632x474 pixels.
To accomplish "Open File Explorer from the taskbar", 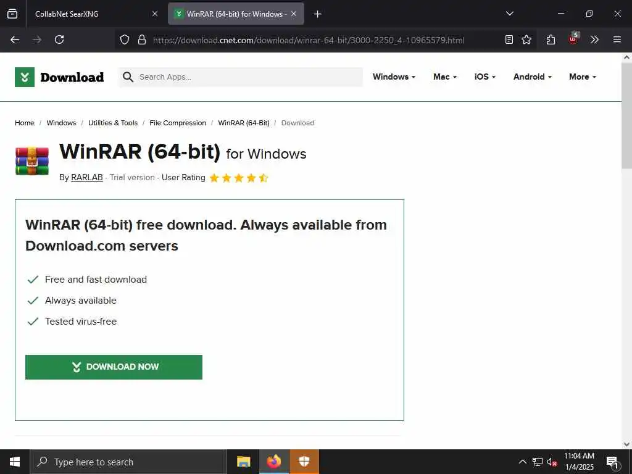I will coord(243,462).
